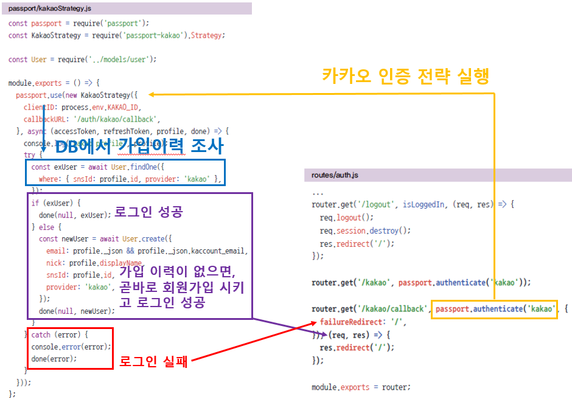Select the callbackURL '/auth/kakao/callback' line
The width and height of the screenshot is (572, 402).
pos(92,119)
